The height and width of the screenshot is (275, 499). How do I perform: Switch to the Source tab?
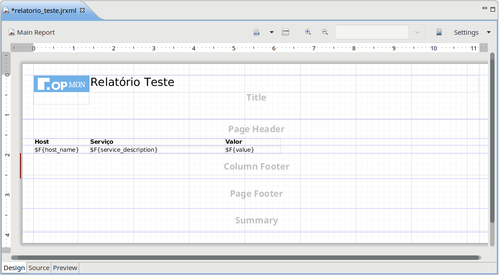coord(39,268)
